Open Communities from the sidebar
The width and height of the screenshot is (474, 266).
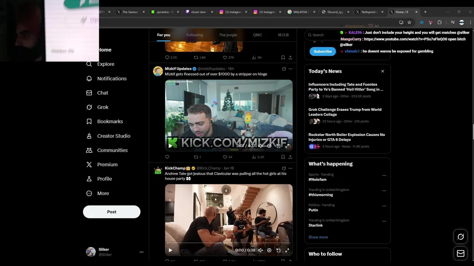click(x=107, y=150)
